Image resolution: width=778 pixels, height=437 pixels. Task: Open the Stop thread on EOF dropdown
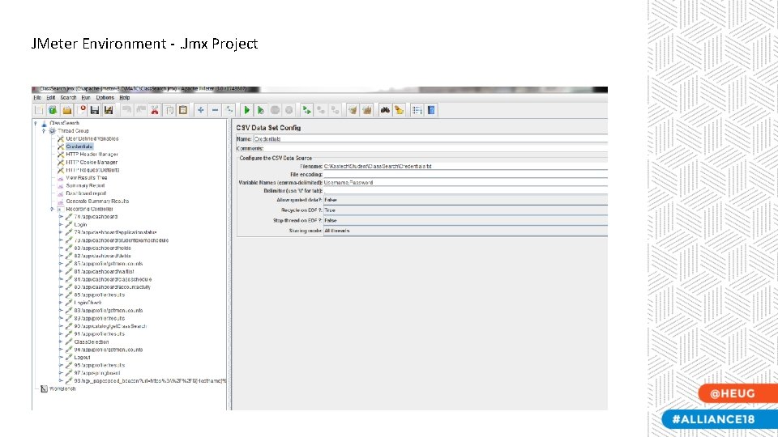coord(465,220)
